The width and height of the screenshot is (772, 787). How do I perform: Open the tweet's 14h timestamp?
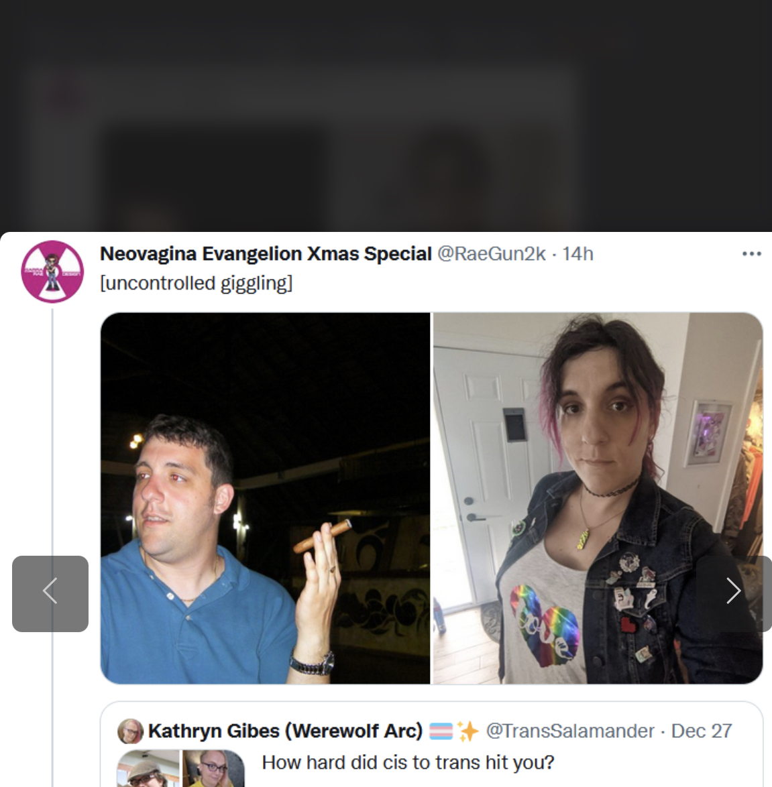click(577, 254)
